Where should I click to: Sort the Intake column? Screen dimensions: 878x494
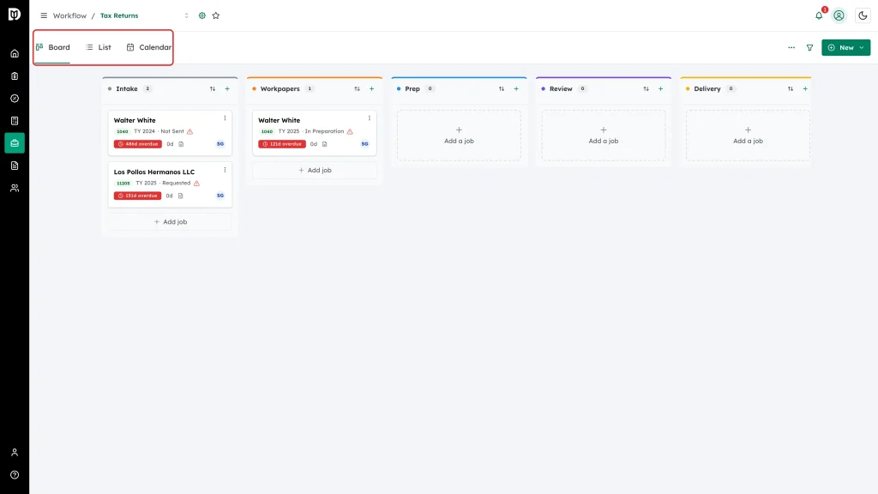213,88
